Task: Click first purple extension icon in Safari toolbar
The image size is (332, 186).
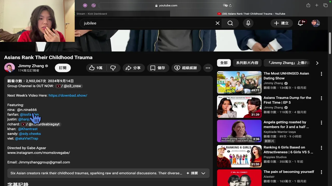Action: (x=85, y=5)
